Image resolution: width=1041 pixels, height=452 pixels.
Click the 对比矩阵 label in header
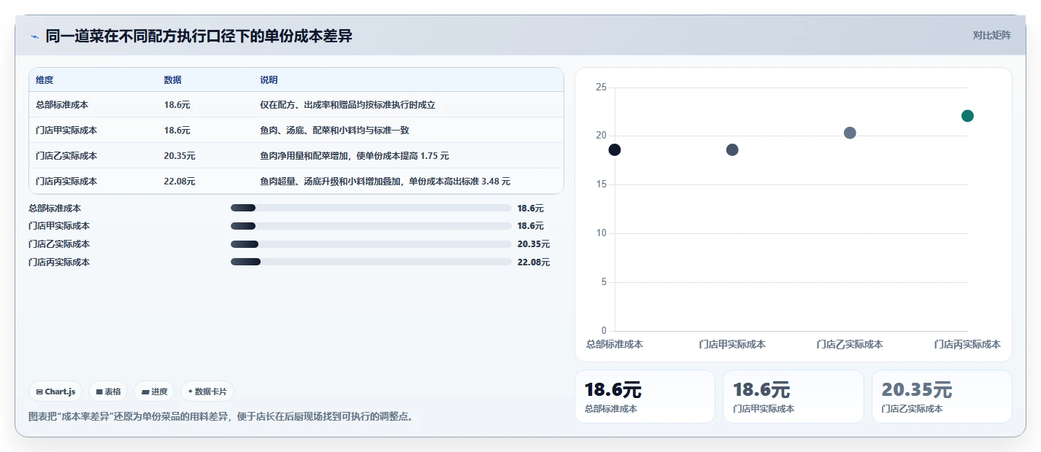[991, 36]
